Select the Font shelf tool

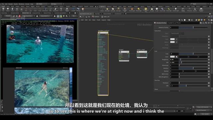[61, 9]
